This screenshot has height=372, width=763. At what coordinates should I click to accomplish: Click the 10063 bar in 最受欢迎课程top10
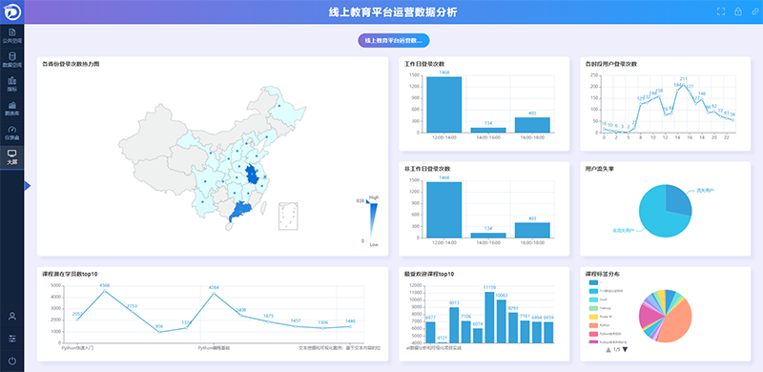tap(501, 320)
